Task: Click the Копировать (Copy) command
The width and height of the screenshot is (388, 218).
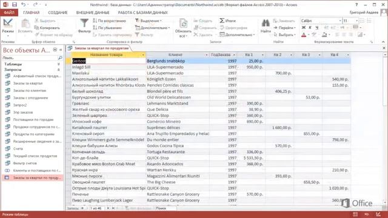Action: pos(47,28)
